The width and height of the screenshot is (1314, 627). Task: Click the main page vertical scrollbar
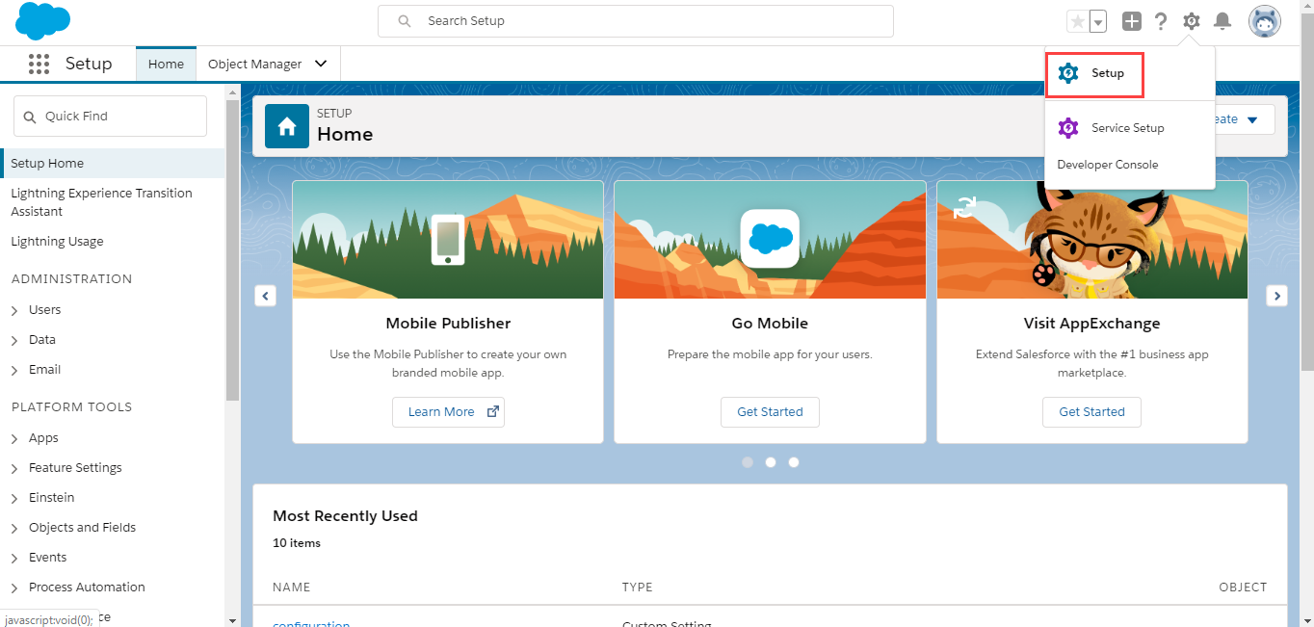coord(1306,193)
